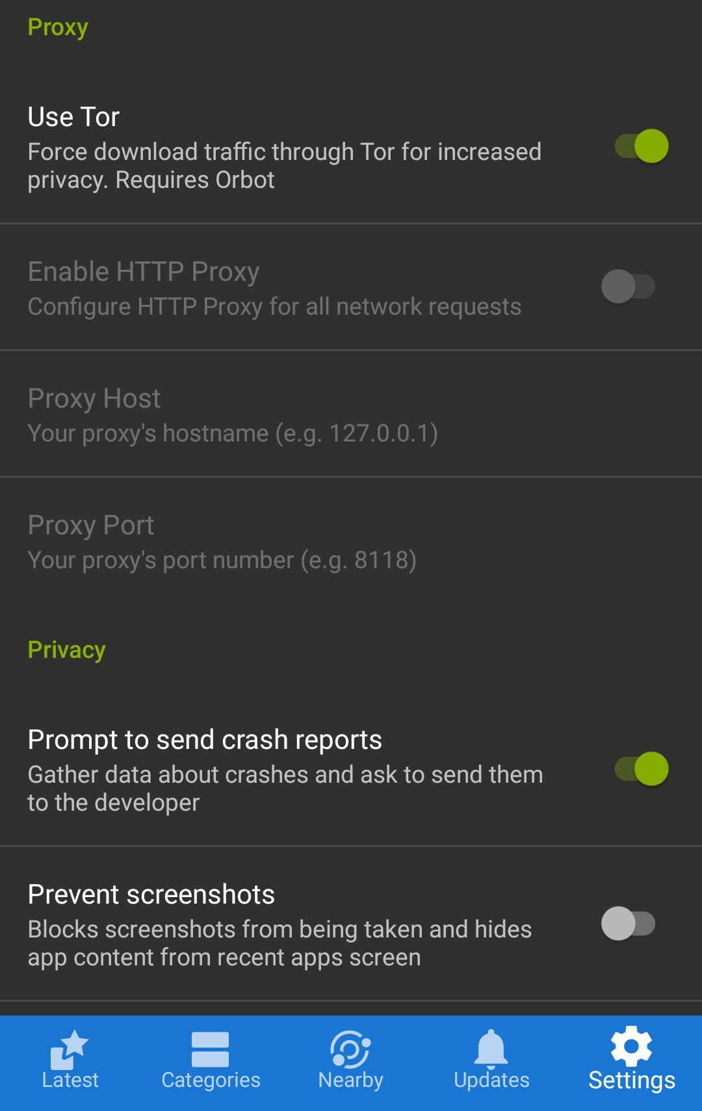Open the Updates tab
This screenshot has height=1111, width=702.
point(491,1060)
